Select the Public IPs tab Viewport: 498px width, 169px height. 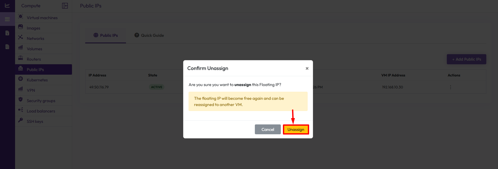coord(106,35)
